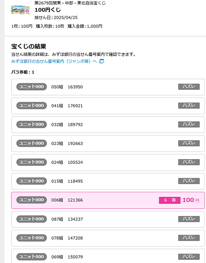Click ハズレ label on ticket 192663
This screenshot has height=263, width=206.
pyautogui.click(x=189, y=143)
